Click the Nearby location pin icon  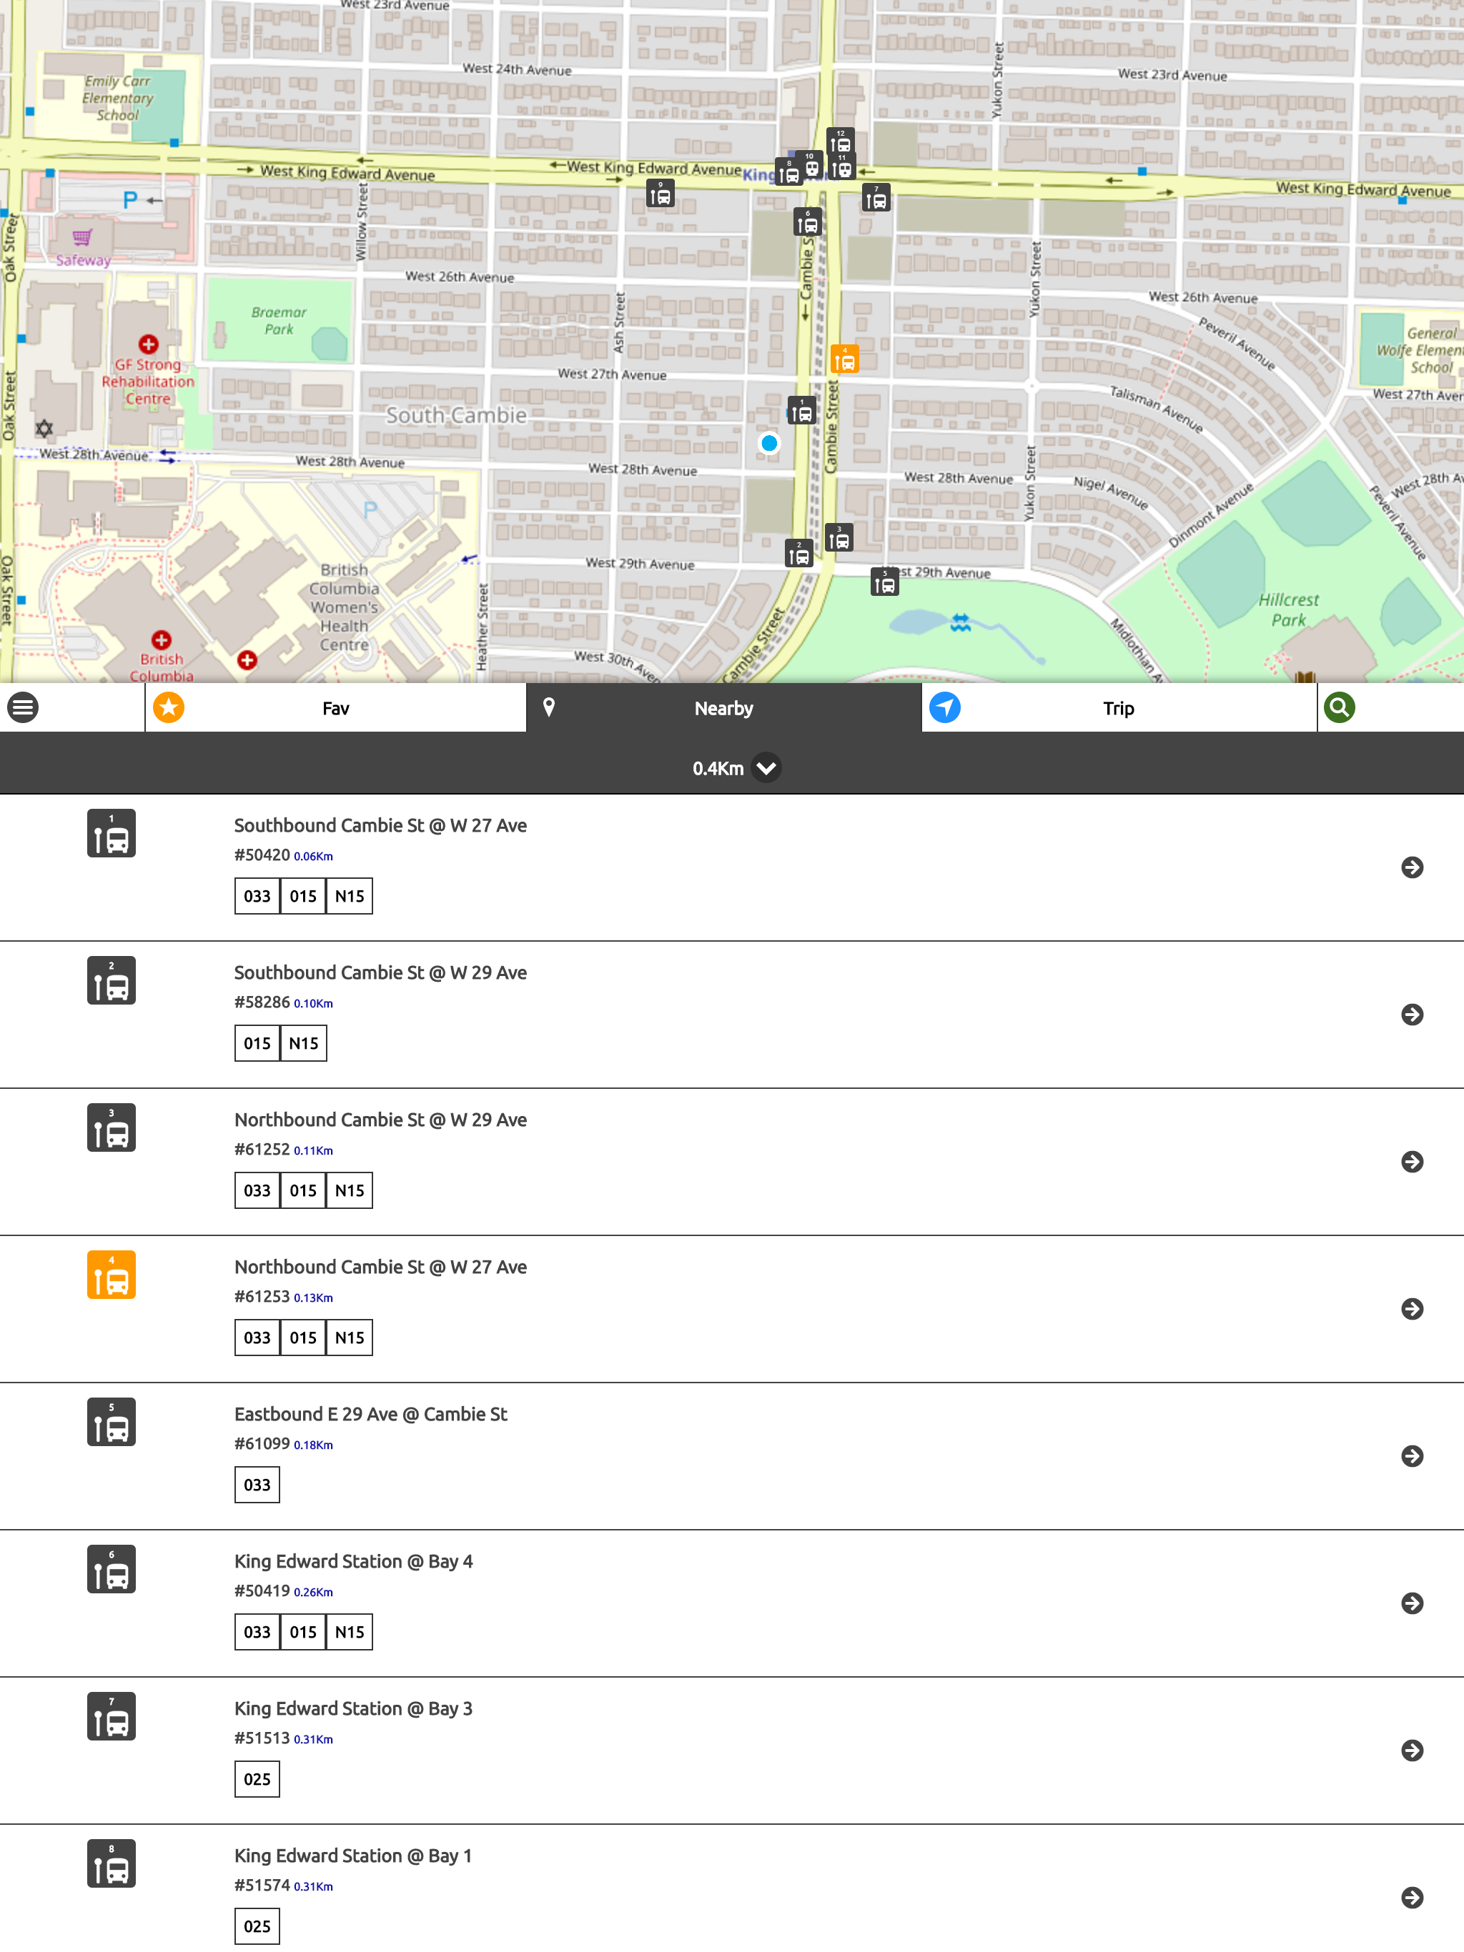(548, 708)
